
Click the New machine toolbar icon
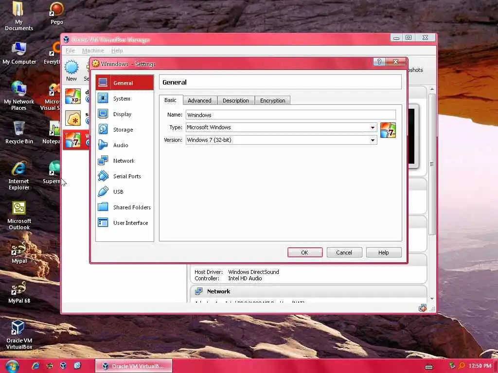point(71,70)
